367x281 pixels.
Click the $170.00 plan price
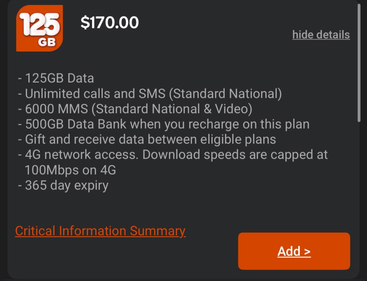(x=110, y=23)
